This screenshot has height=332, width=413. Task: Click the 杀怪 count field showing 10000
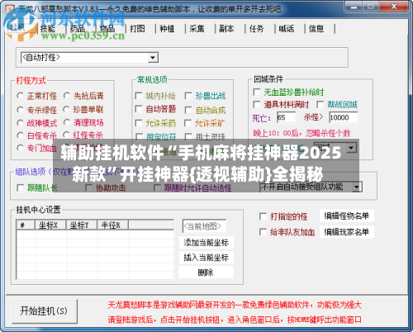344,117
